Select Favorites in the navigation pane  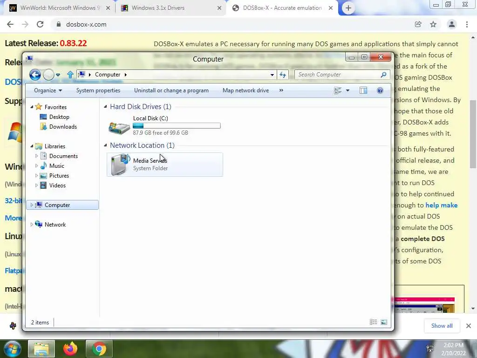(55, 107)
